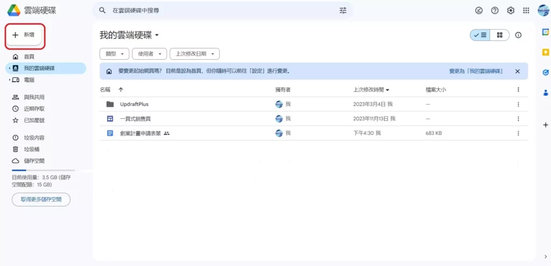The image size is (551, 266).
Task: Expand the 我的雲端硬碟 sidebar tree arrow
Action: [10, 68]
